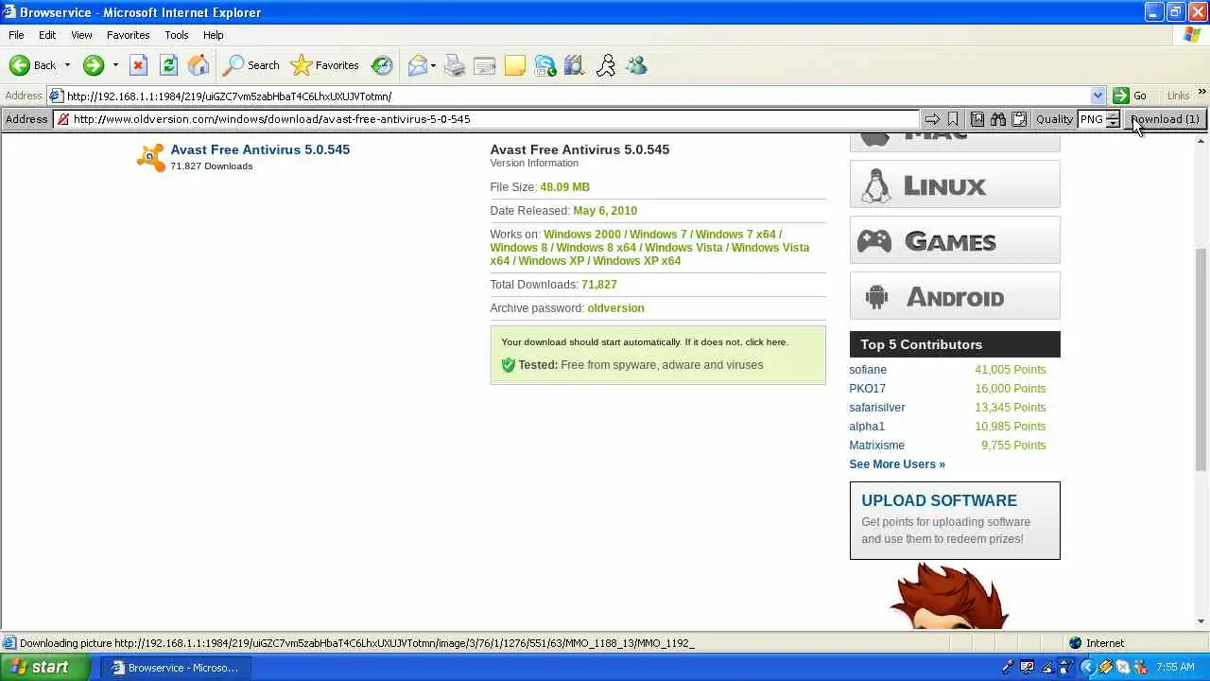This screenshot has width=1210, height=681.
Task: Click the Download (1) button
Action: pyautogui.click(x=1165, y=119)
